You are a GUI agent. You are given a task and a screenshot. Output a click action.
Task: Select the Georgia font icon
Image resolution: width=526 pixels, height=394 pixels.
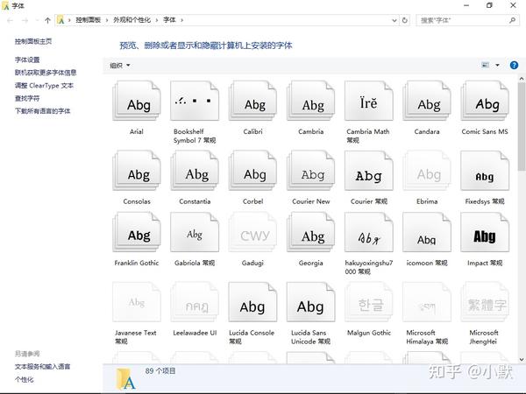pyautogui.click(x=310, y=232)
